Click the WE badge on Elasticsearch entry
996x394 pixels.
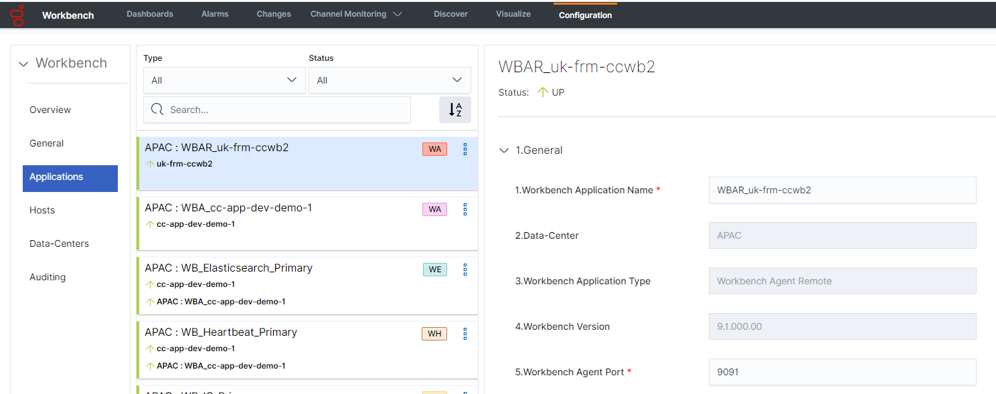434,270
